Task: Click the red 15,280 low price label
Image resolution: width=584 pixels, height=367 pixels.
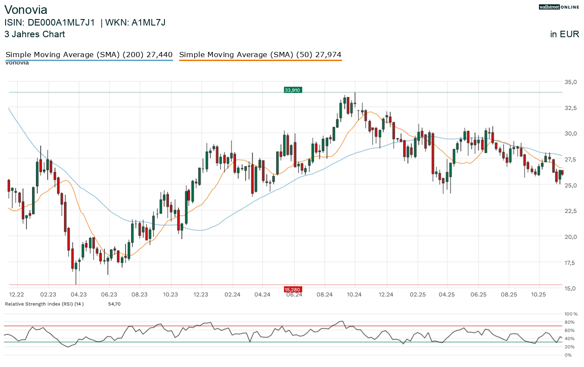Action: (x=293, y=289)
